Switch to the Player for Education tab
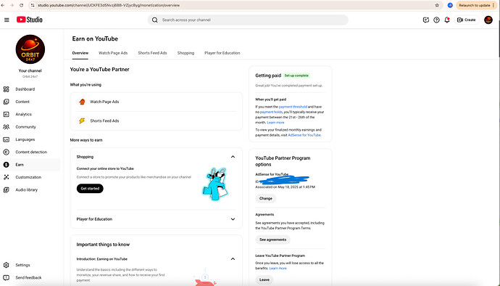The height and width of the screenshot is (286, 500). [222, 53]
